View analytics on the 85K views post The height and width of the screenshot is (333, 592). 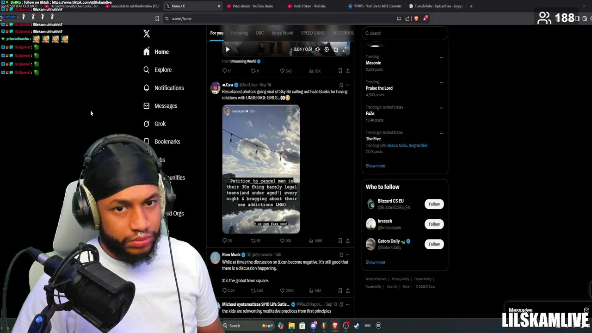pos(315,71)
